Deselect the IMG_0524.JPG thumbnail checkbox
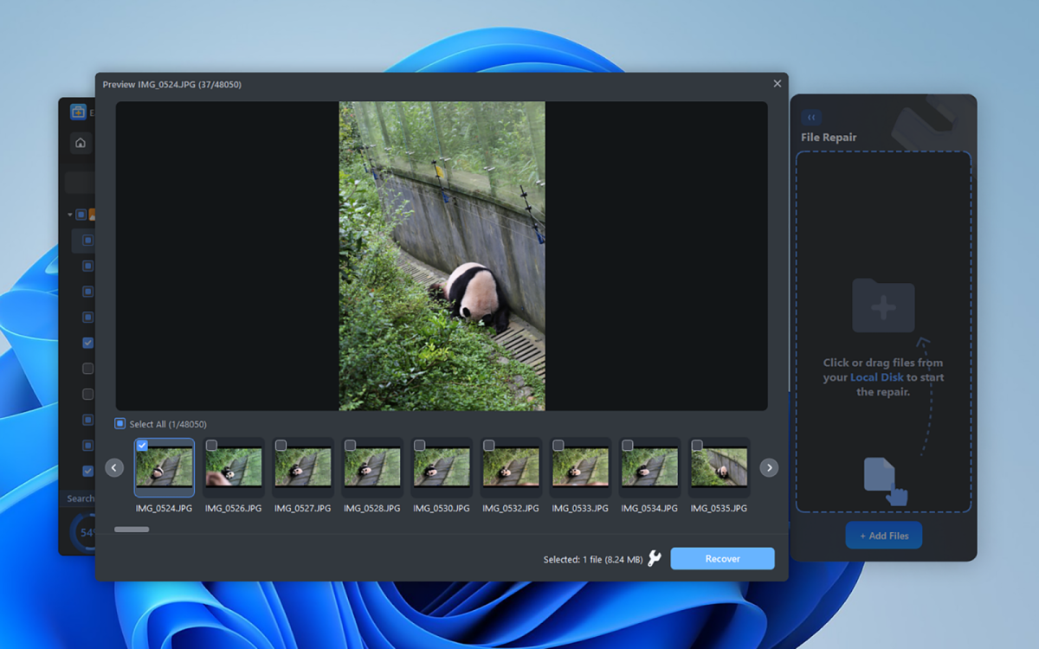The width and height of the screenshot is (1039, 649). pyautogui.click(x=142, y=444)
